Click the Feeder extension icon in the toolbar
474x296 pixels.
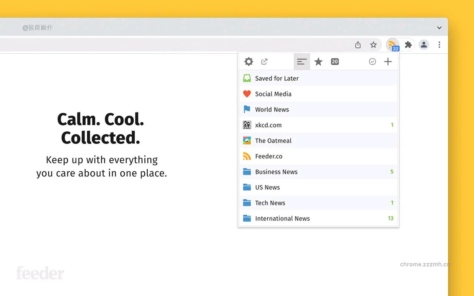(x=393, y=44)
